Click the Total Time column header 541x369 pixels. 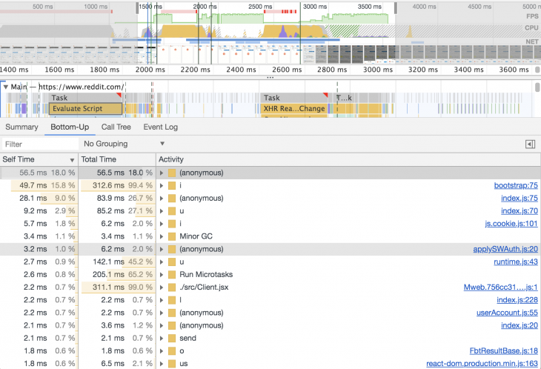[x=117, y=159]
